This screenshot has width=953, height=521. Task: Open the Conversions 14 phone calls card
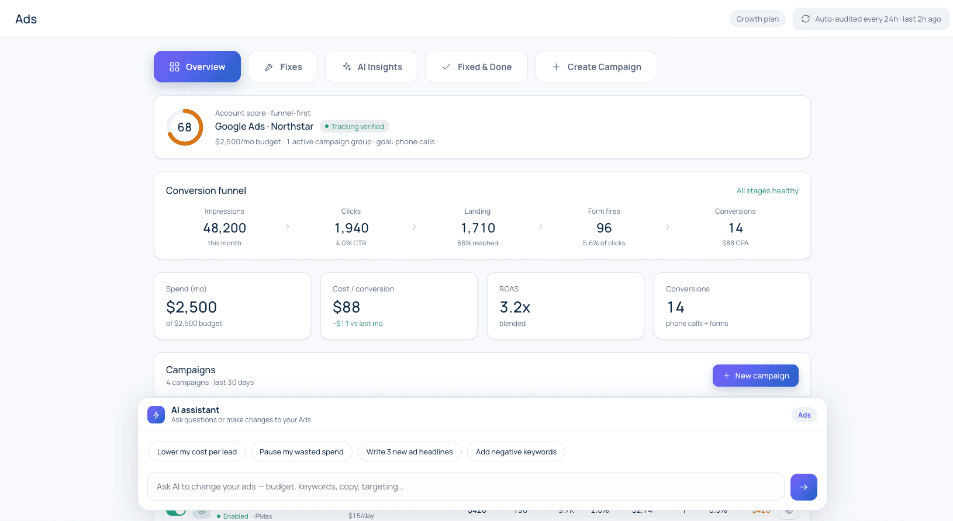(732, 305)
